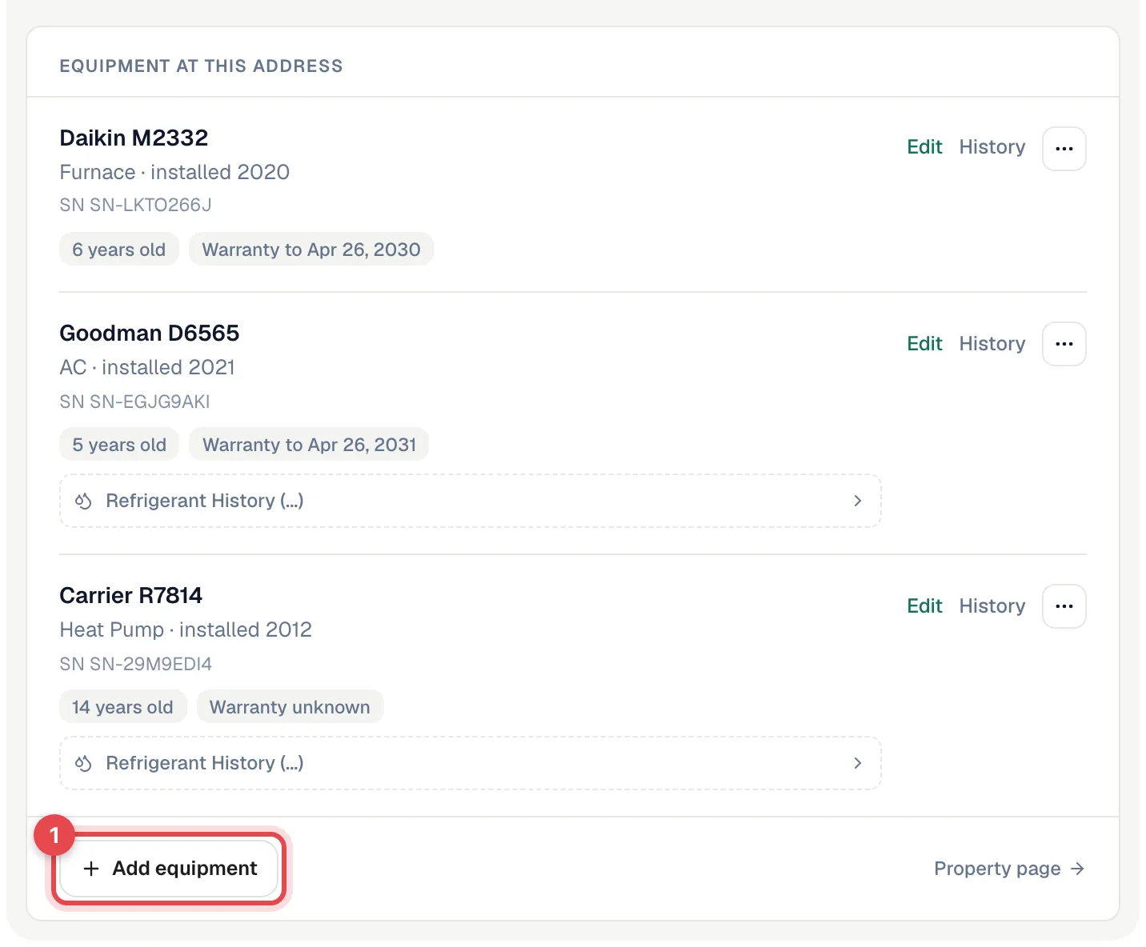Screen dimensions: 1146x947
Task: Open more options for Carrier R7814
Action: click(x=1064, y=606)
